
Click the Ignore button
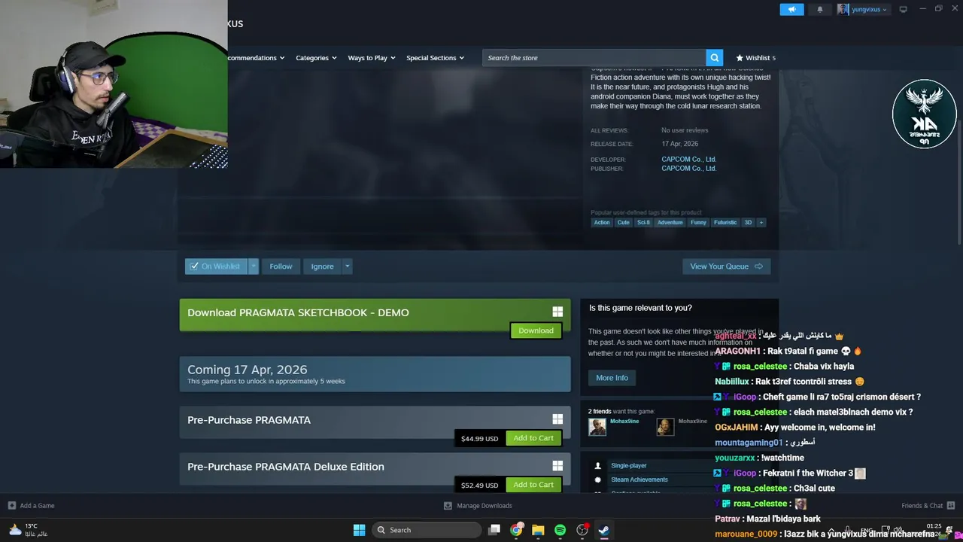tap(322, 266)
